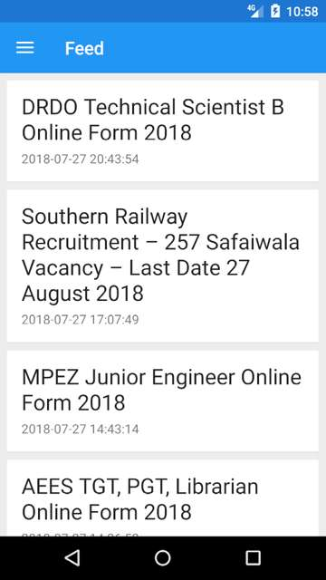Select timestamp 2018-07-27 14:43:14
The image size is (326, 580).
point(81,429)
